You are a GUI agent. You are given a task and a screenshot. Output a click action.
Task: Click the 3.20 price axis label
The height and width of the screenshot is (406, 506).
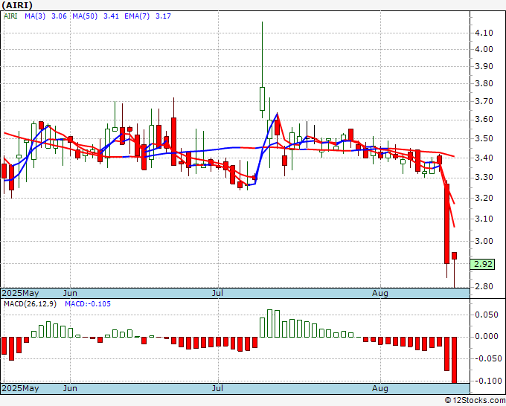(x=484, y=198)
